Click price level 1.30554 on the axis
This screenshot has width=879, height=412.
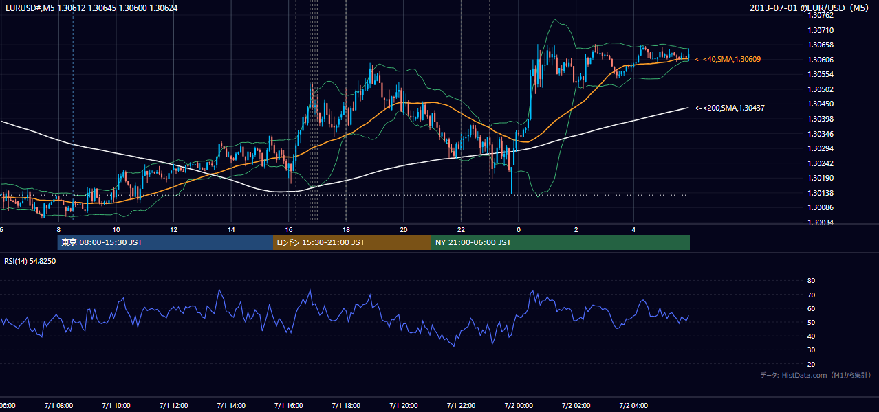coord(820,74)
